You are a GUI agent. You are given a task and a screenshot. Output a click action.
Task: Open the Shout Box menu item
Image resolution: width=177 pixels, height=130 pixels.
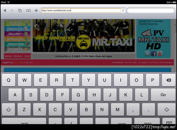[17, 44]
